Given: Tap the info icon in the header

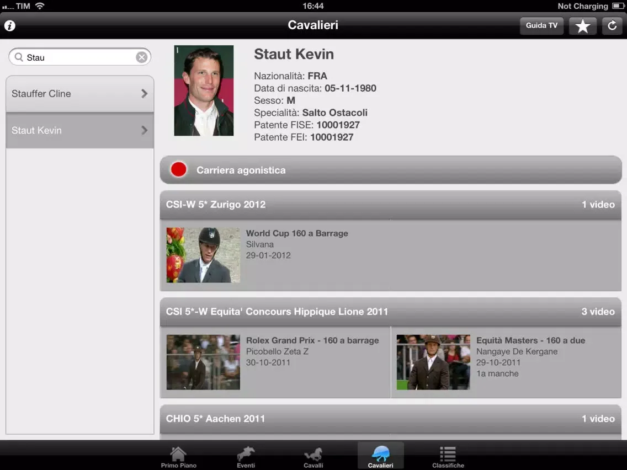Looking at the screenshot, I should (9, 25).
